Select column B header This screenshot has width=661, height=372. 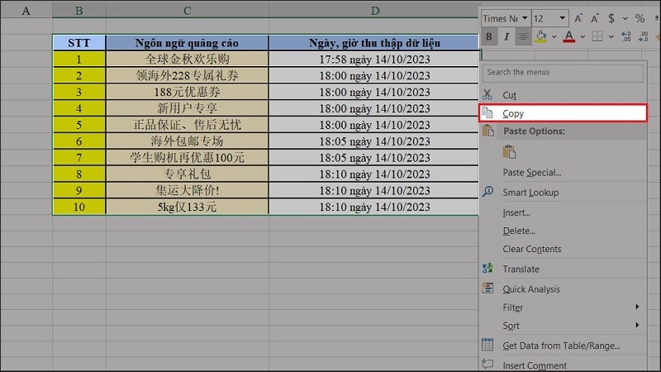pos(78,10)
